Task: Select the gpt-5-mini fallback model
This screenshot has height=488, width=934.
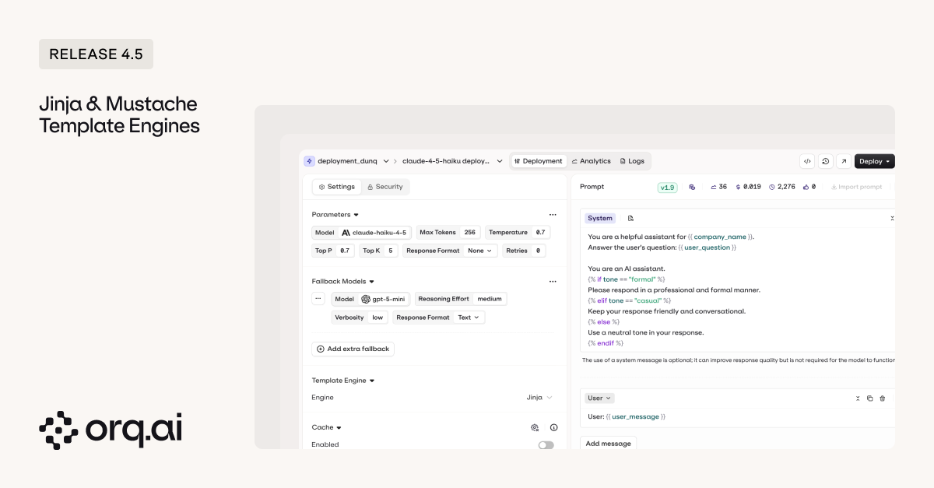Action: [370, 299]
